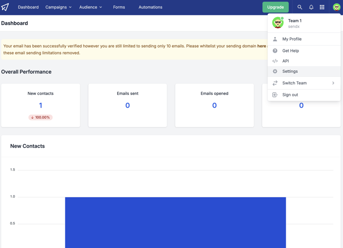Click the 0.5 y-axis label
The width and height of the screenshot is (343, 248).
(12, 224)
